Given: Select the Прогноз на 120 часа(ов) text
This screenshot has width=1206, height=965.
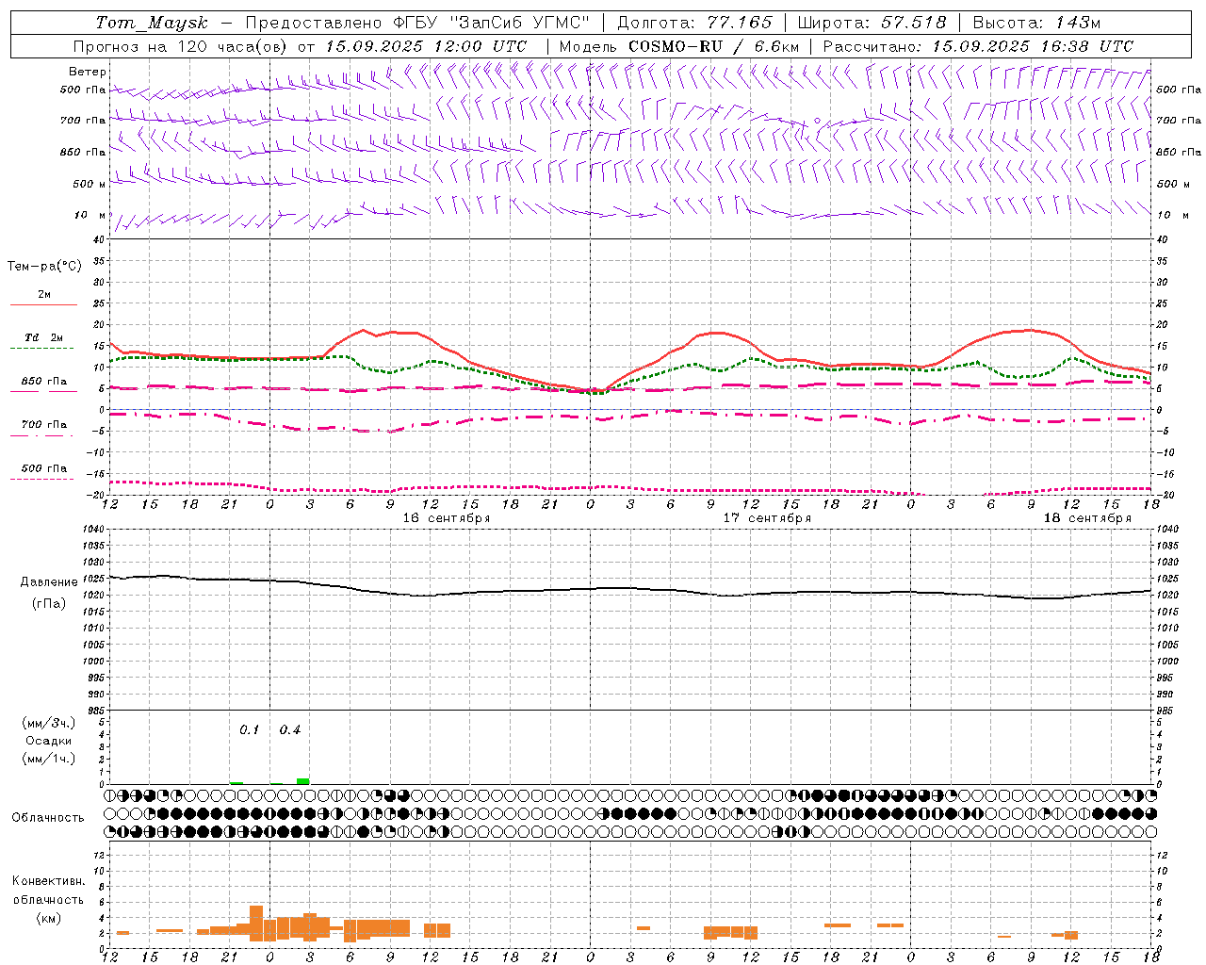Looking at the screenshot, I should point(180,46).
